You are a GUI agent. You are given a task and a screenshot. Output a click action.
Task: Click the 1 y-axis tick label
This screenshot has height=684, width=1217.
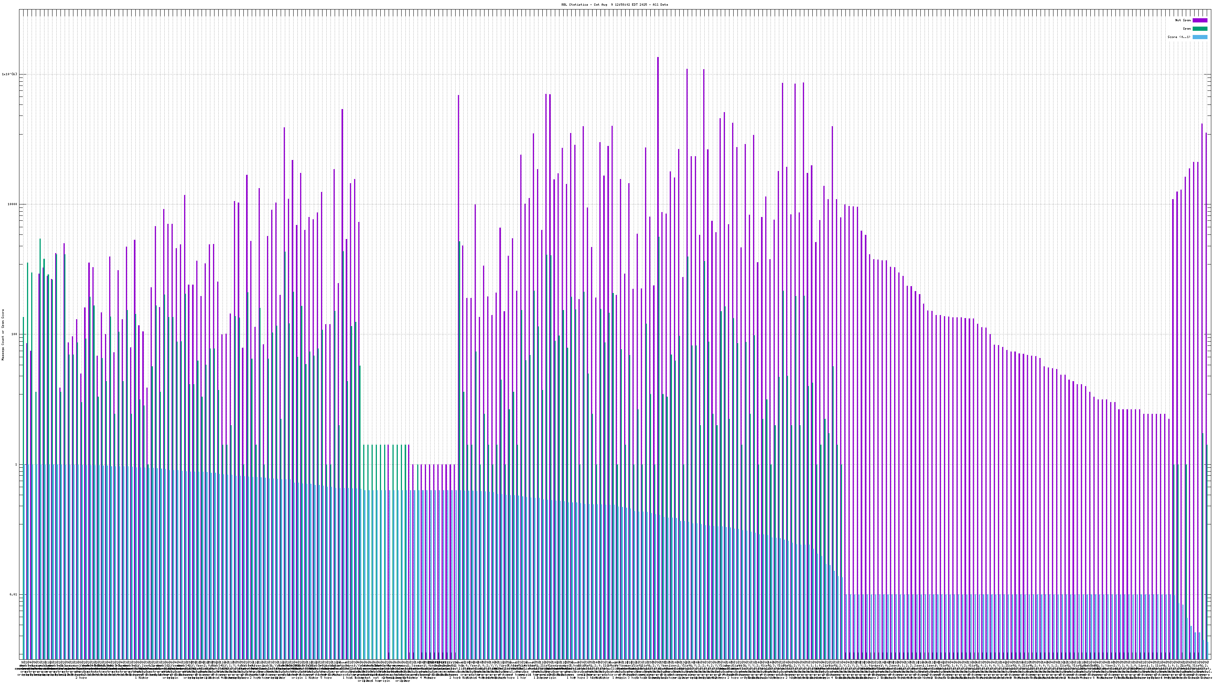(x=16, y=464)
